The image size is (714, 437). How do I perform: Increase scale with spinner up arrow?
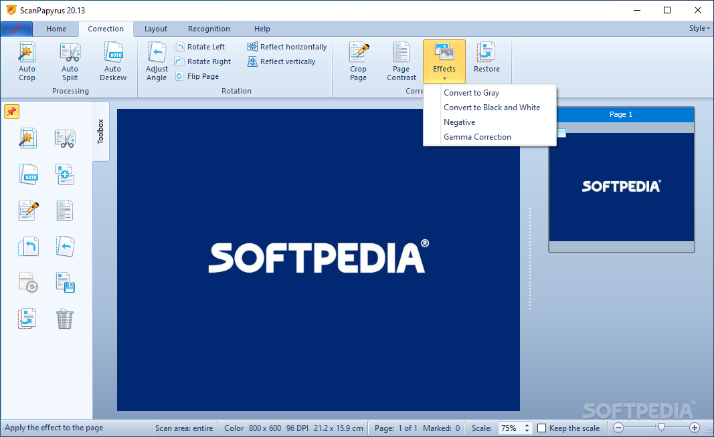527,425
